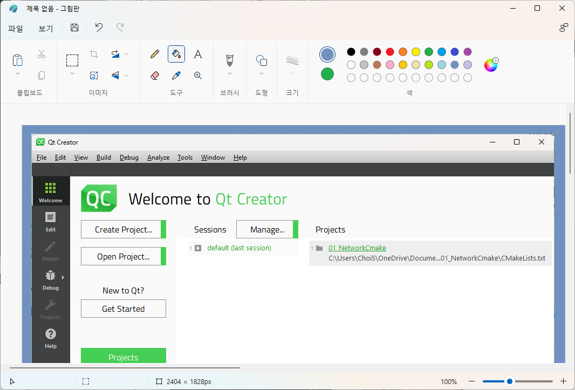Click the resize and skew icon
Image resolution: width=575 pixels, height=390 pixels.
94,76
